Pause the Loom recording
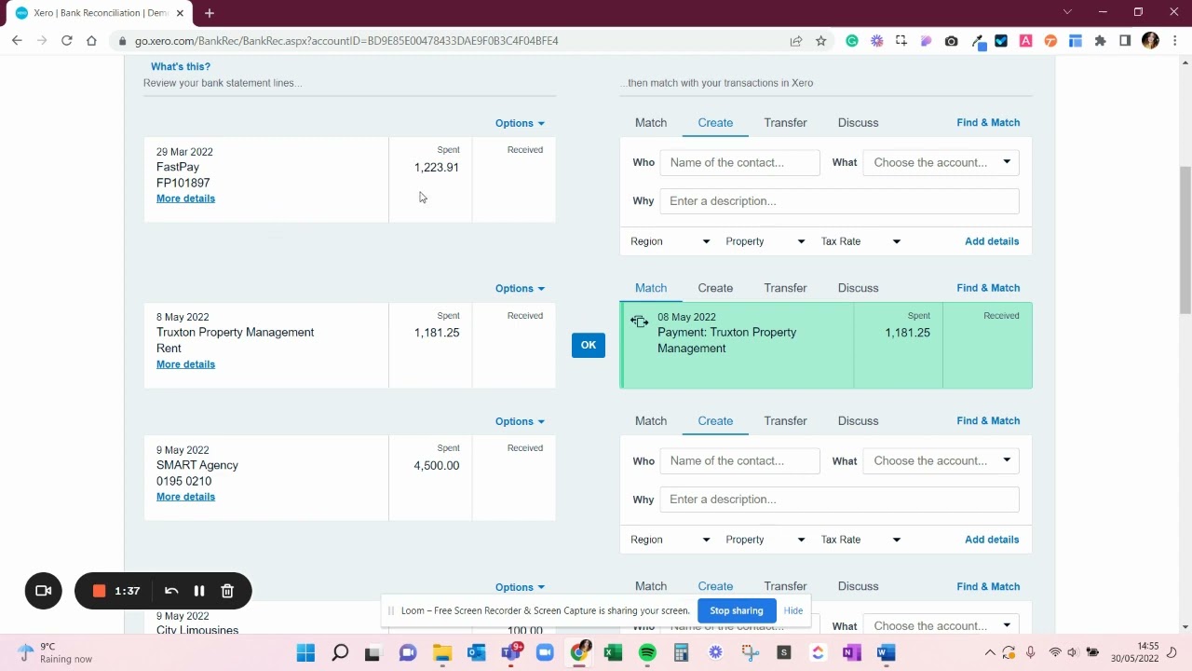 (x=198, y=591)
